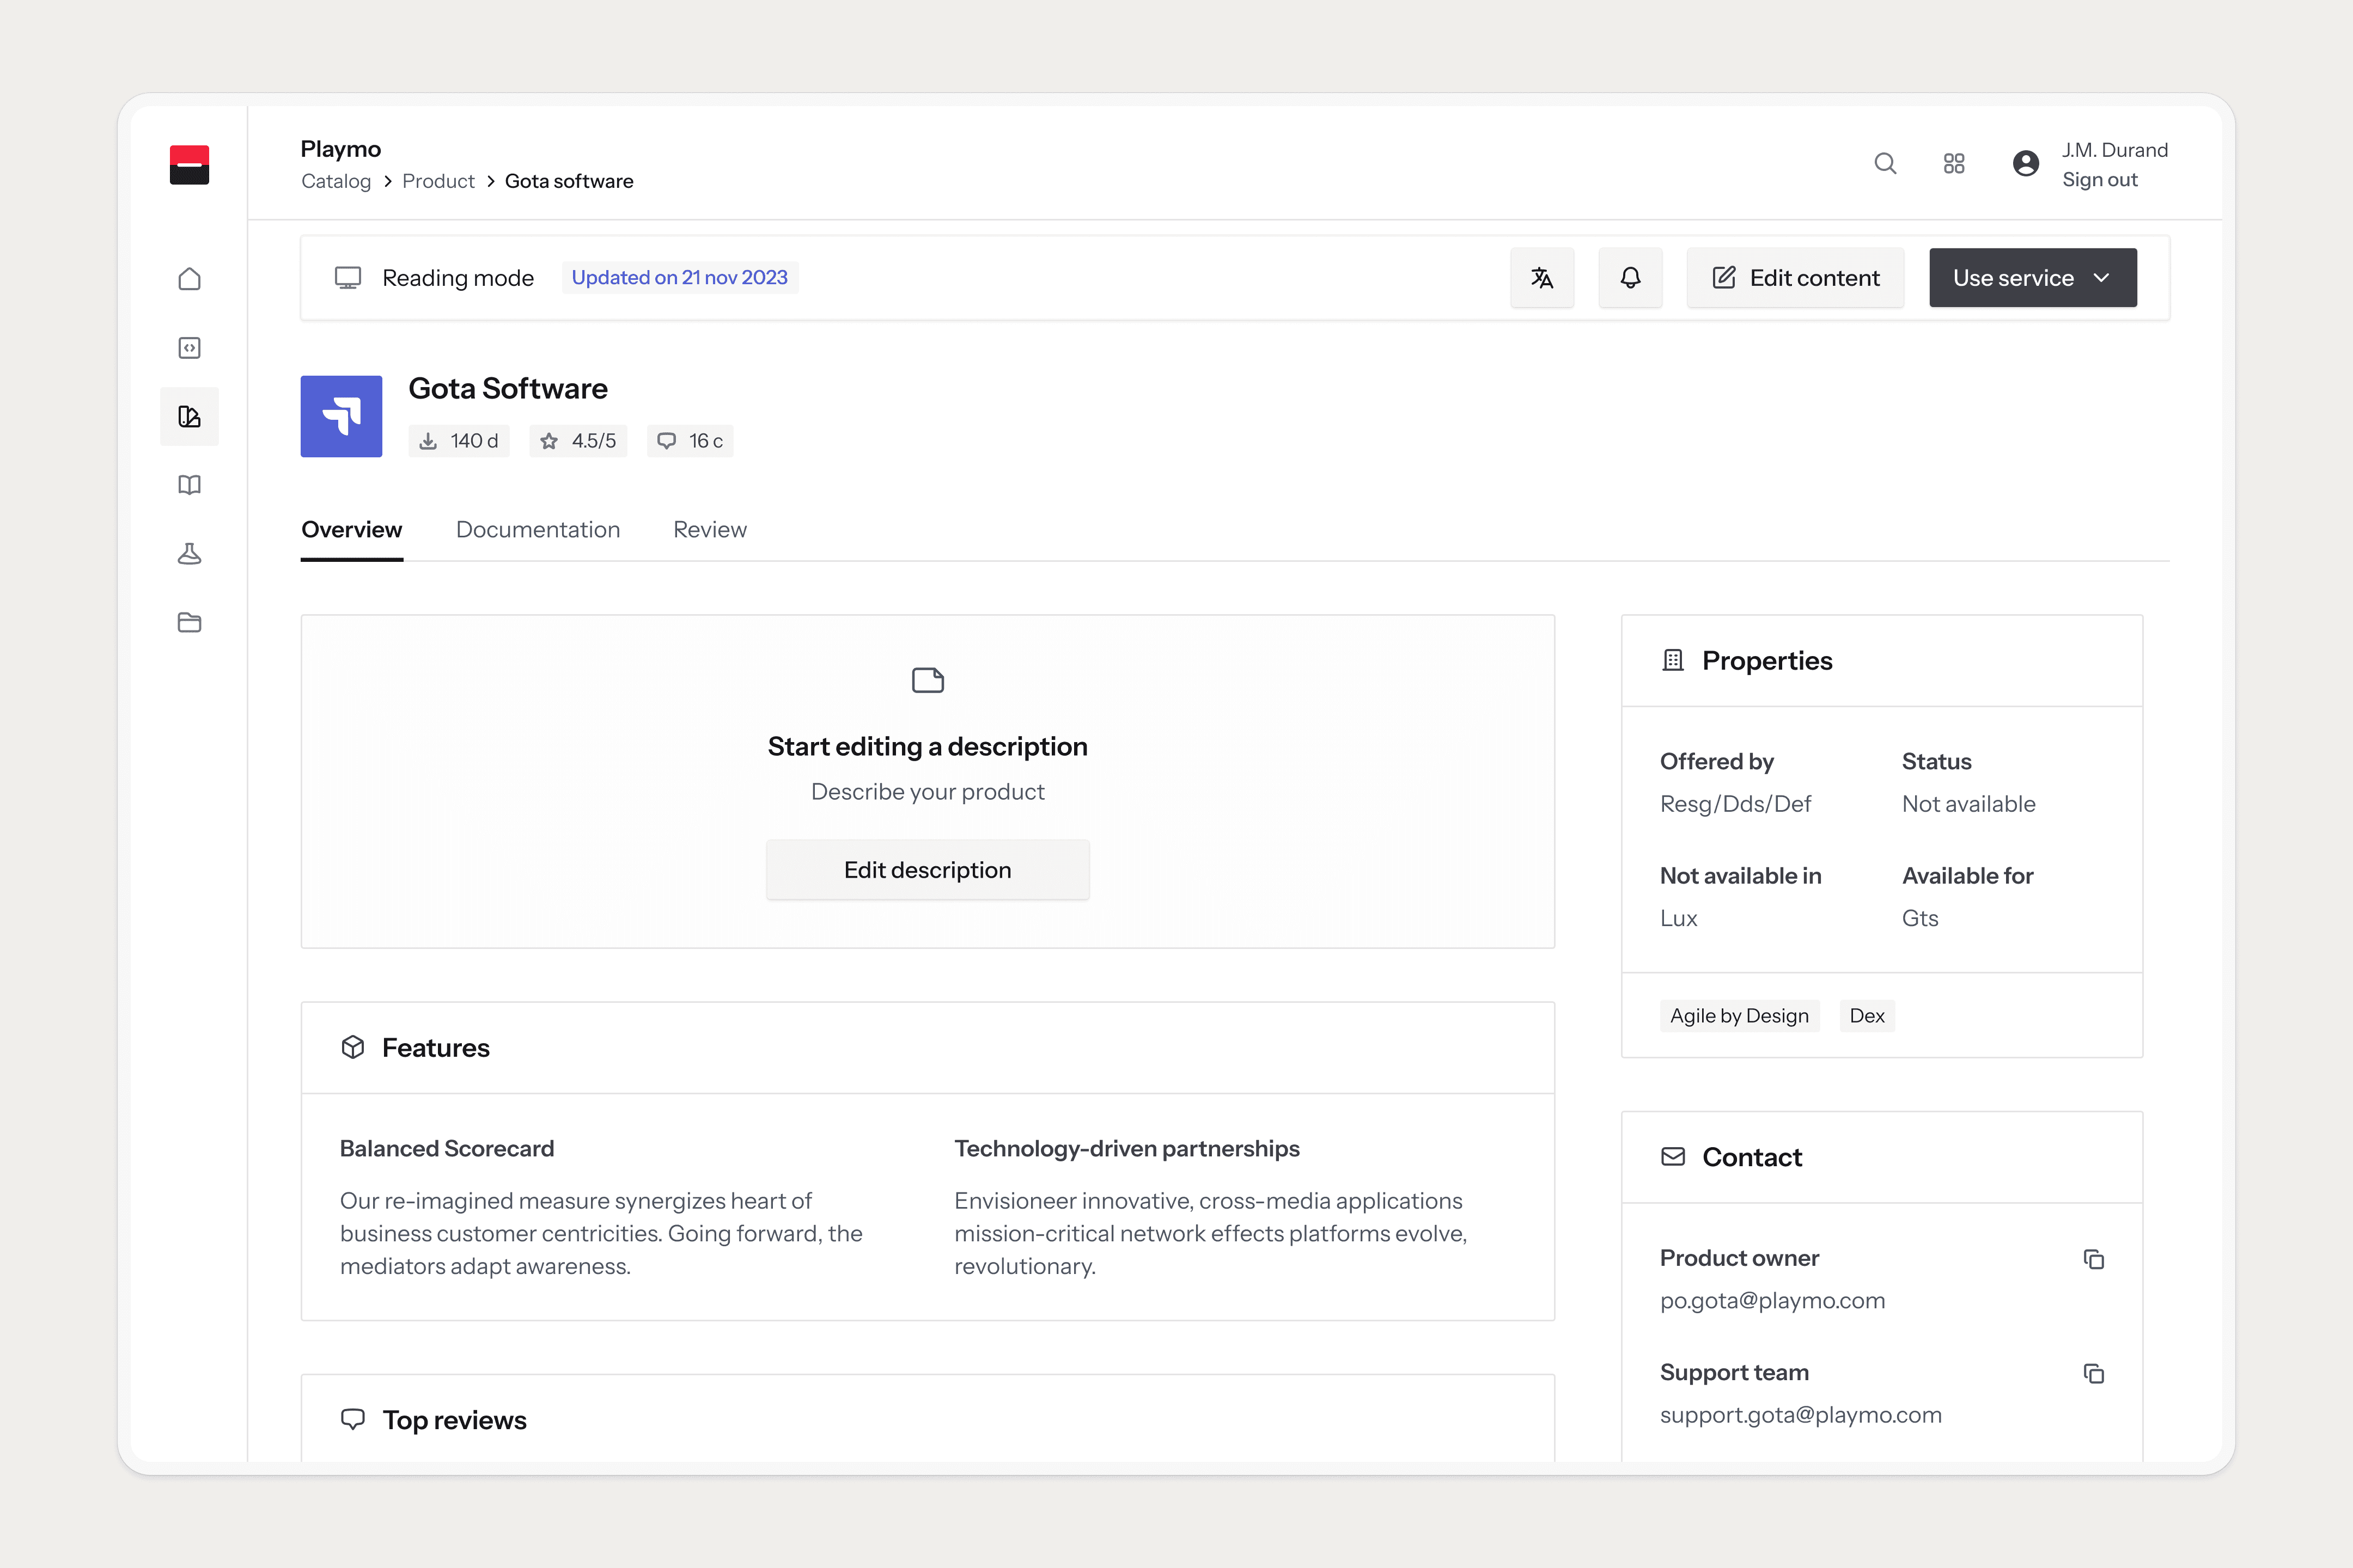Click the Properties building icon
The image size is (2353, 1568).
1673,661
